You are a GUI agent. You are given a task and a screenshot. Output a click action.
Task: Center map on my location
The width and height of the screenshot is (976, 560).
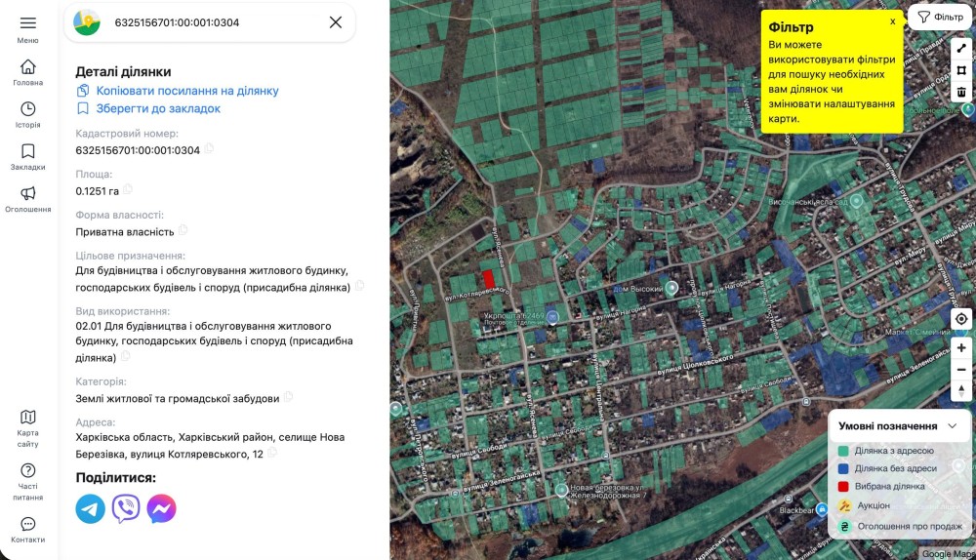961,319
